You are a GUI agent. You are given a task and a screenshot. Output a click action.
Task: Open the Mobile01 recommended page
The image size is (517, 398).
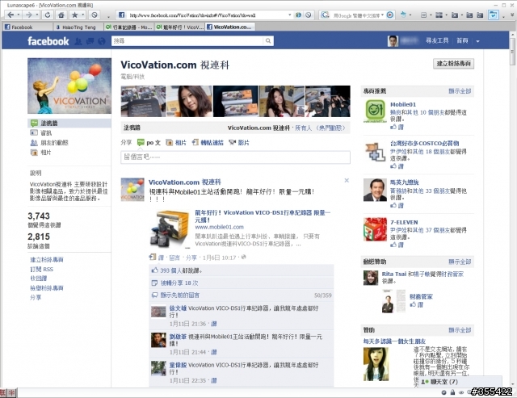(403, 104)
